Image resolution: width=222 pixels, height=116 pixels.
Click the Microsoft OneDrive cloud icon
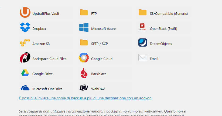pos(25,88)
